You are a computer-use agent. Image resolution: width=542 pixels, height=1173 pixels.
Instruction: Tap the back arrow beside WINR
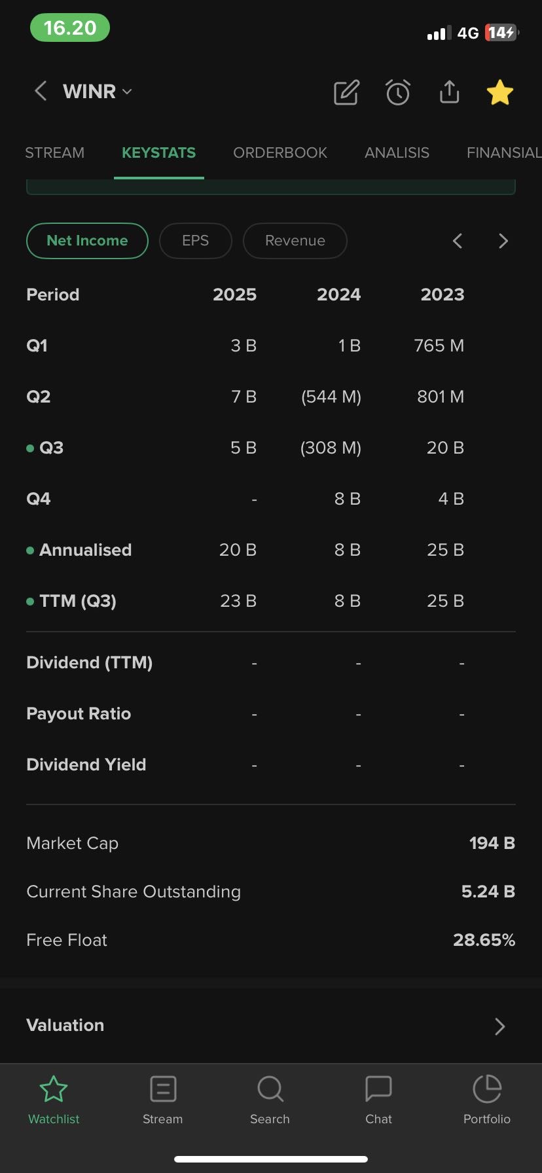(x=41, y=91)
